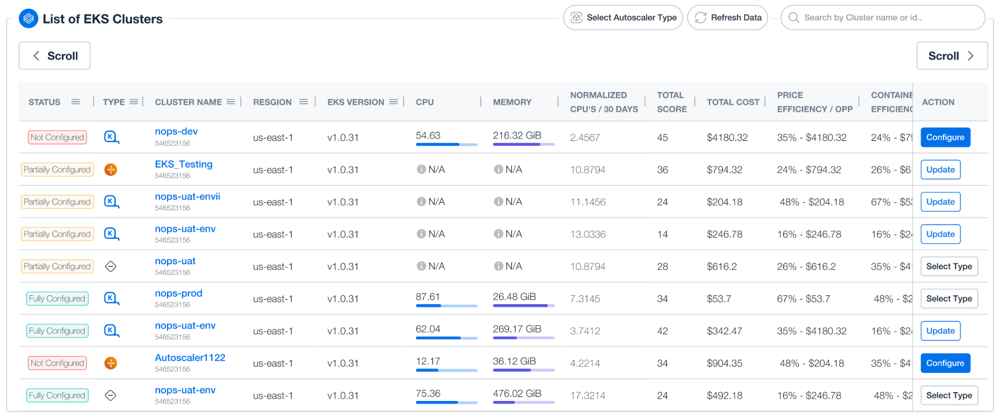Click the nops-dev CPU usage bar
This screenshot has height=417, width=997.
(446, 145)
